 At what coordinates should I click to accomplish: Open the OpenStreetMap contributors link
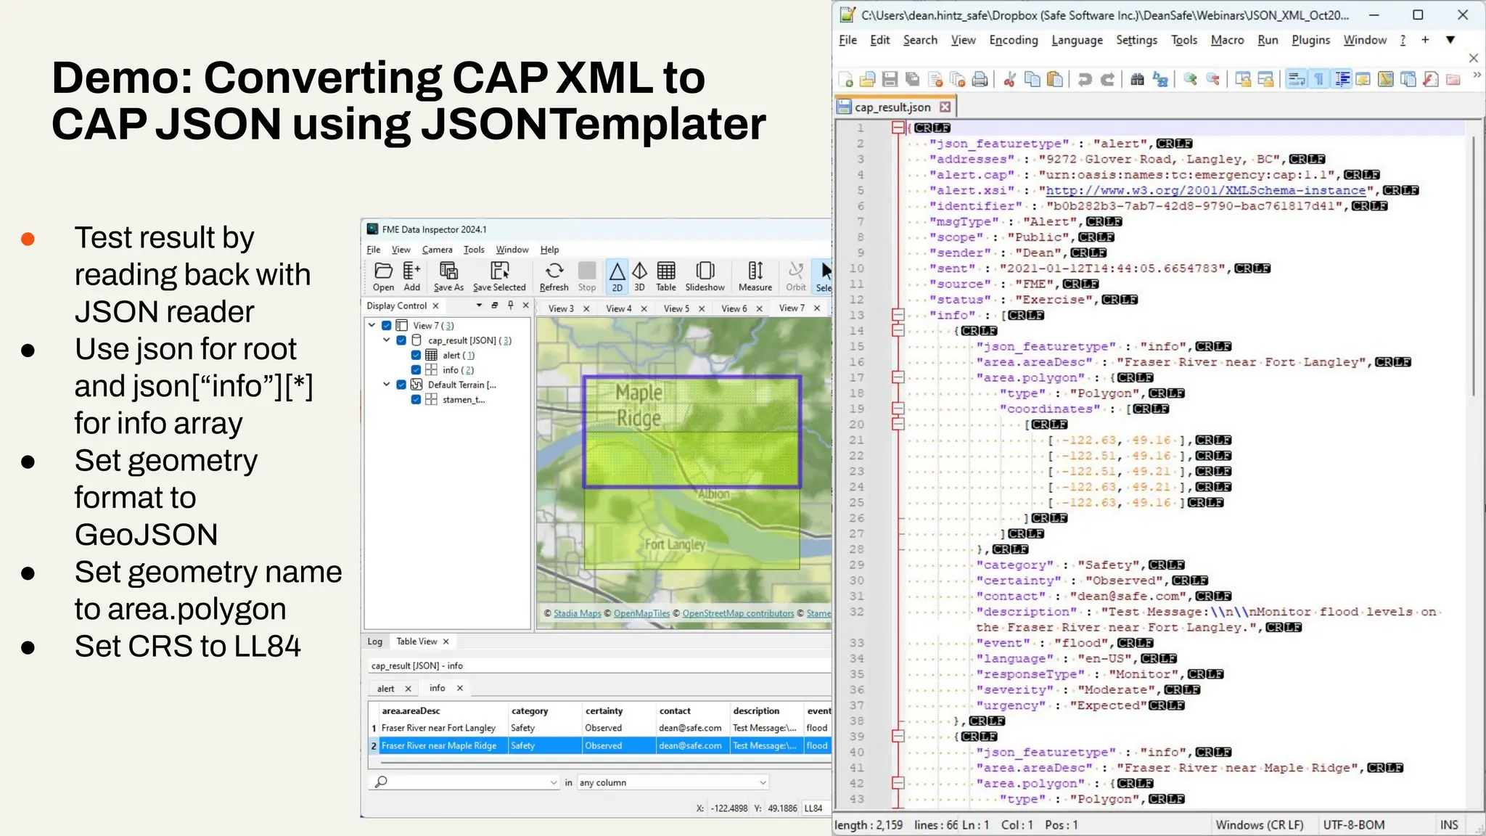[x=738, y=613]
